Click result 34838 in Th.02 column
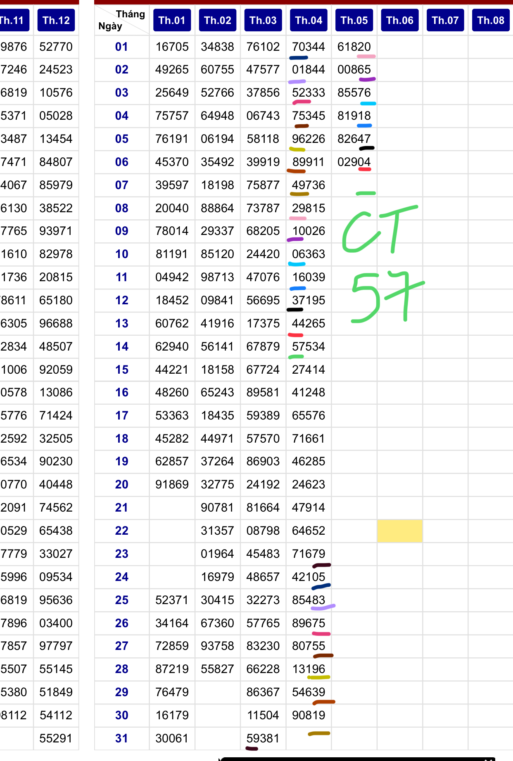513x761 pixels. (x=217, y=47)
